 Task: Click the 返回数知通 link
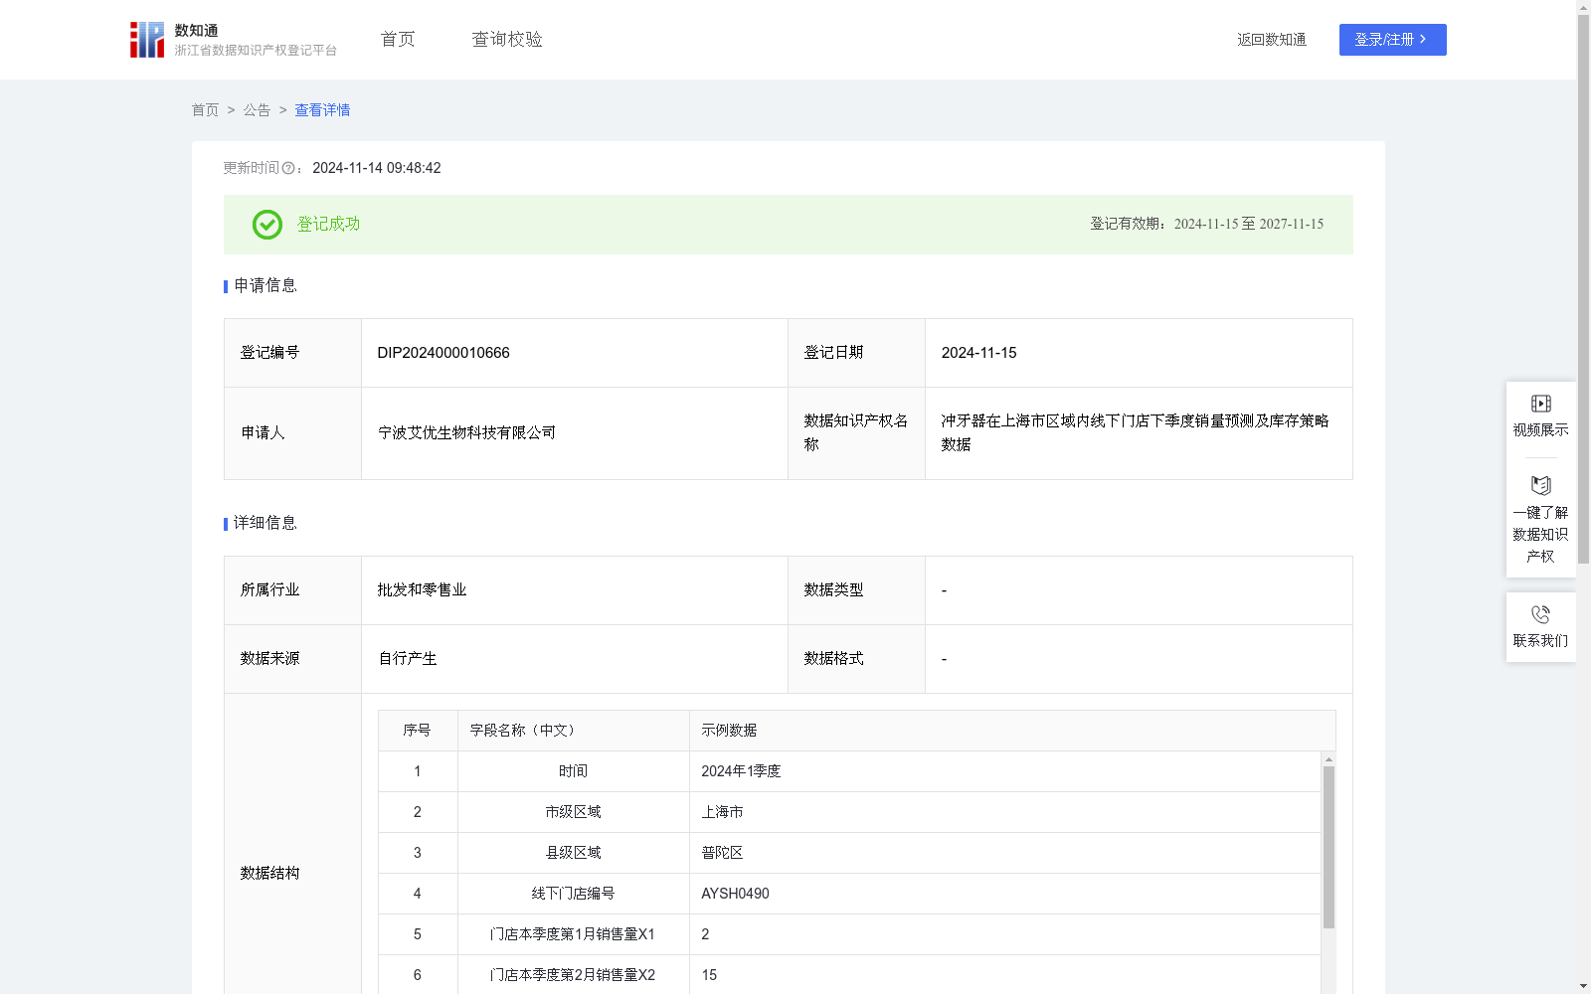[1272, 40]
